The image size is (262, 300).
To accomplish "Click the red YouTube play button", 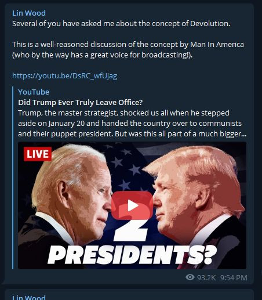I will 132,205.
